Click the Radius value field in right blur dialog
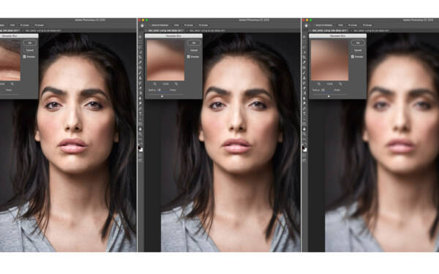This screenshot has width=439, height=274. click(x=323, y=90)
